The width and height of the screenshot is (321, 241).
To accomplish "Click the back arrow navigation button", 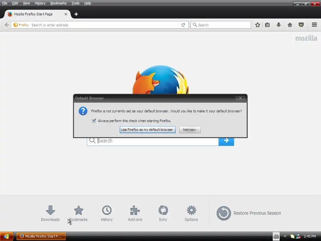I will point(7,25).
